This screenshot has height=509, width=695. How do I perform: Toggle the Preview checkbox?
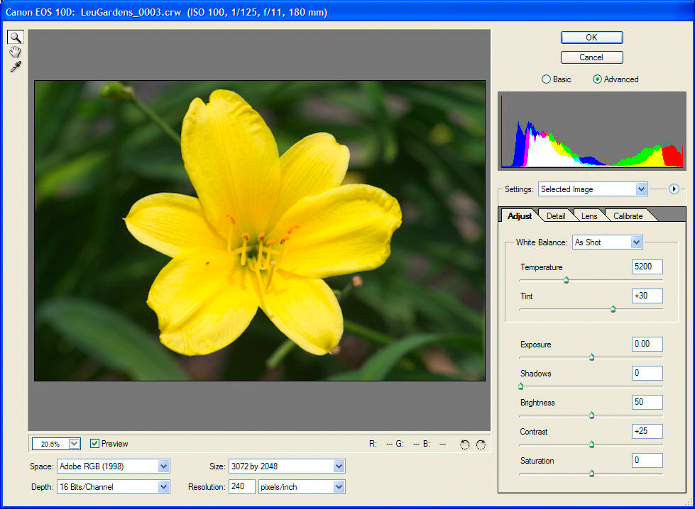tap(95, 443)
